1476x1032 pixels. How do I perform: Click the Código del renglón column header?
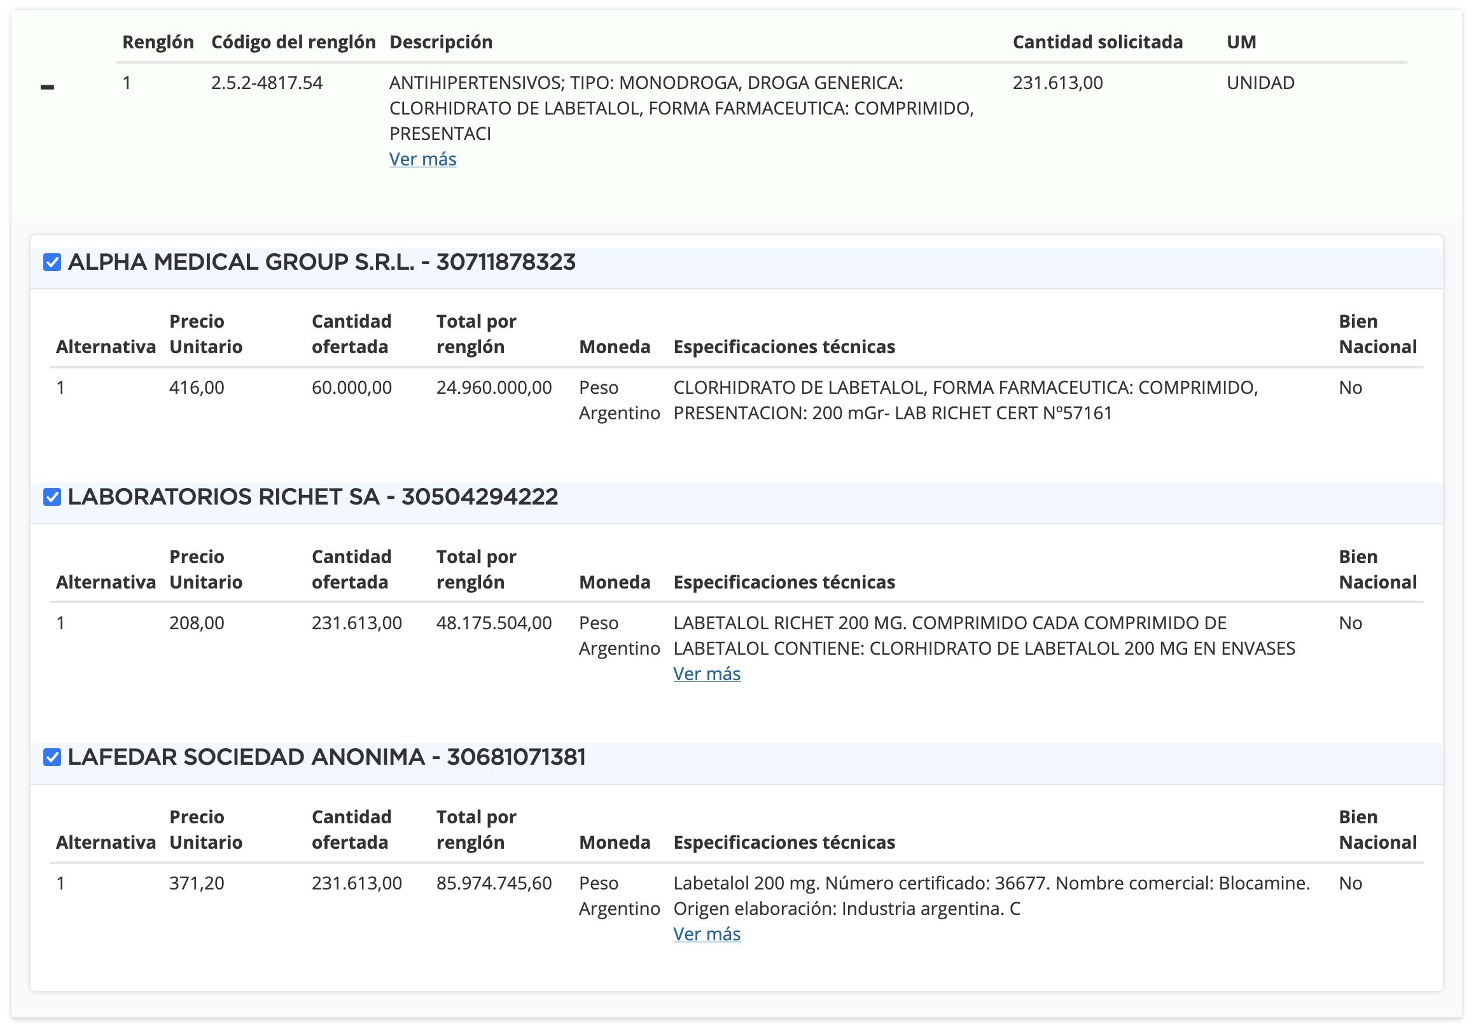(x=293, y=42)
